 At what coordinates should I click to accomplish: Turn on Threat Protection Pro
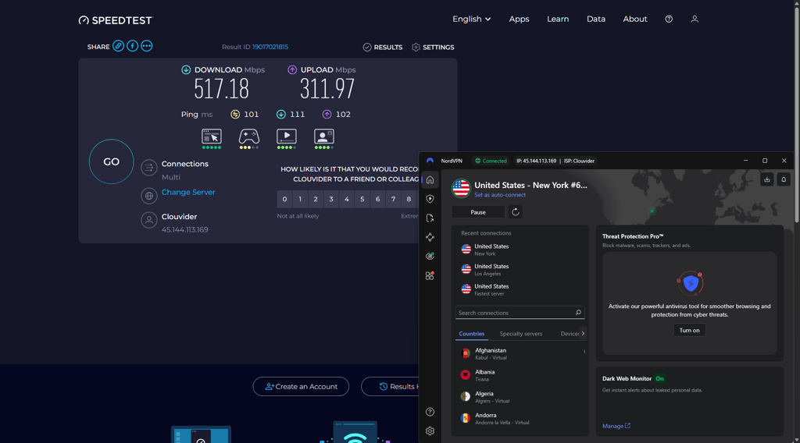pos(689,330)
